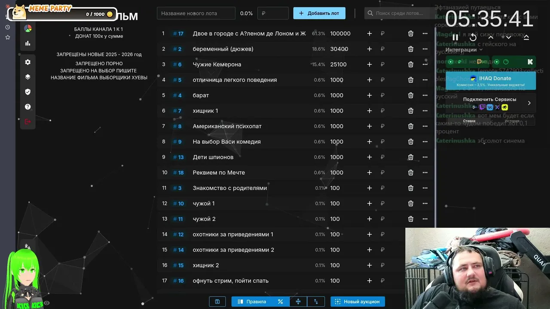This screenshot has width=550, height=309.
Task: Open the help question-mark icon in sidebar
Action: [x=28, y=107]
